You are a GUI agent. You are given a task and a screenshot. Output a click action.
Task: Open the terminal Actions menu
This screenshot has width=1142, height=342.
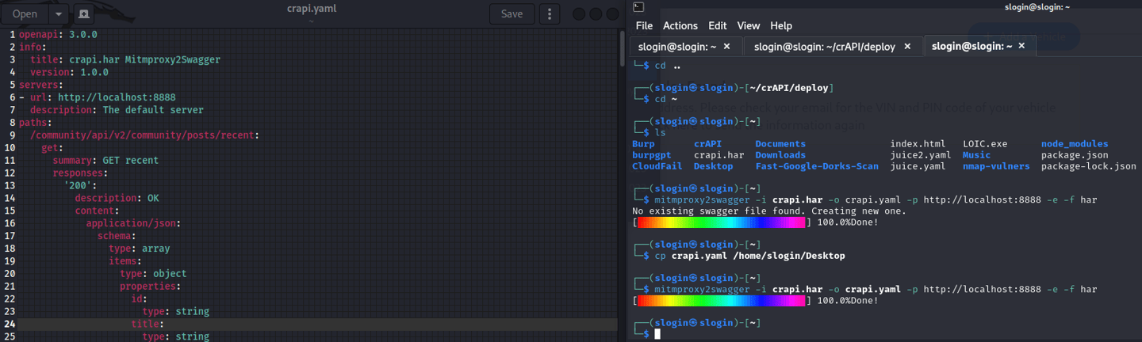(680, 26)
